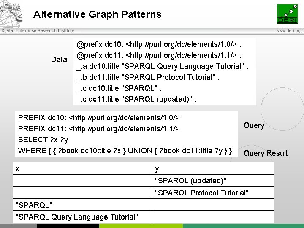
Task: Select the '@prefix dc11:' data line
Action: 159,55
